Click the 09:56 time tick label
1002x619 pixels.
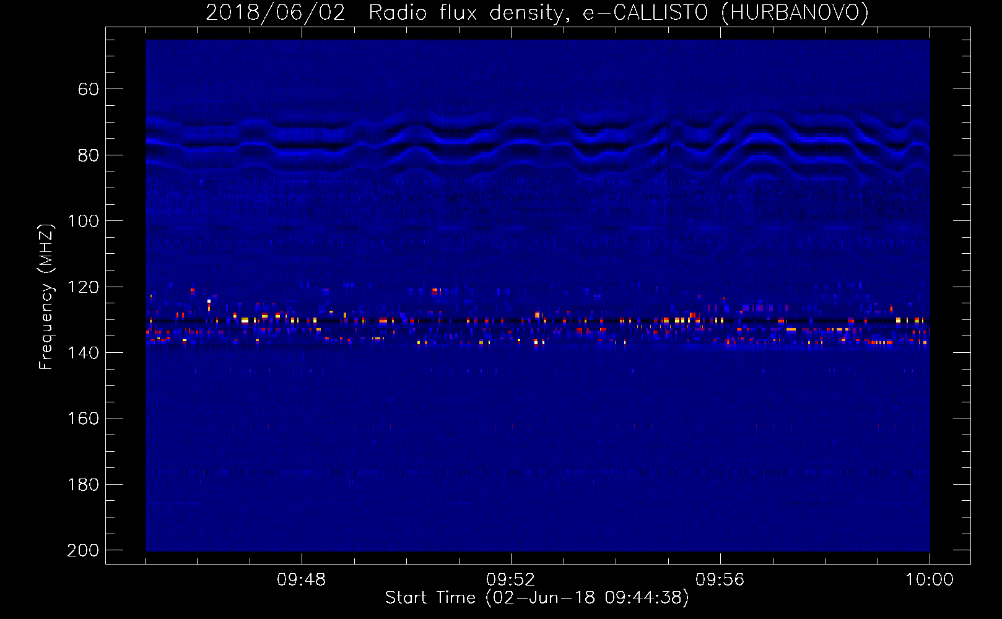[x=720, y=580]
